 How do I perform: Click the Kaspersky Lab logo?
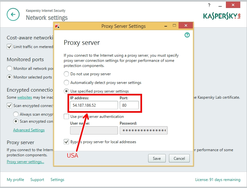click(x=222, y=16)
